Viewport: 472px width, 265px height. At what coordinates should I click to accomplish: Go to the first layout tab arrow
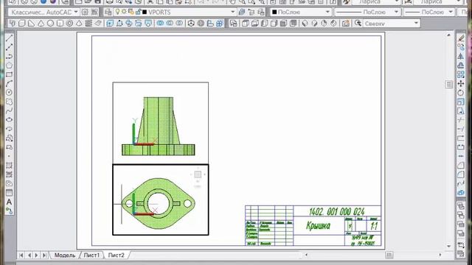(21, 255)
